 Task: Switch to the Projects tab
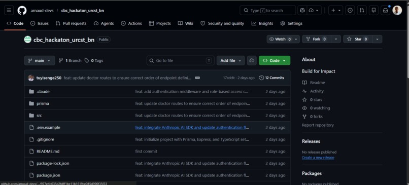point(160,23)
